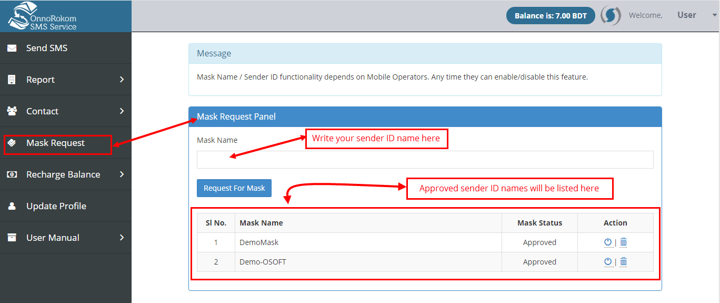Select the DemoMask name cell
Screen dimensions: 720x303
(368, 242)
